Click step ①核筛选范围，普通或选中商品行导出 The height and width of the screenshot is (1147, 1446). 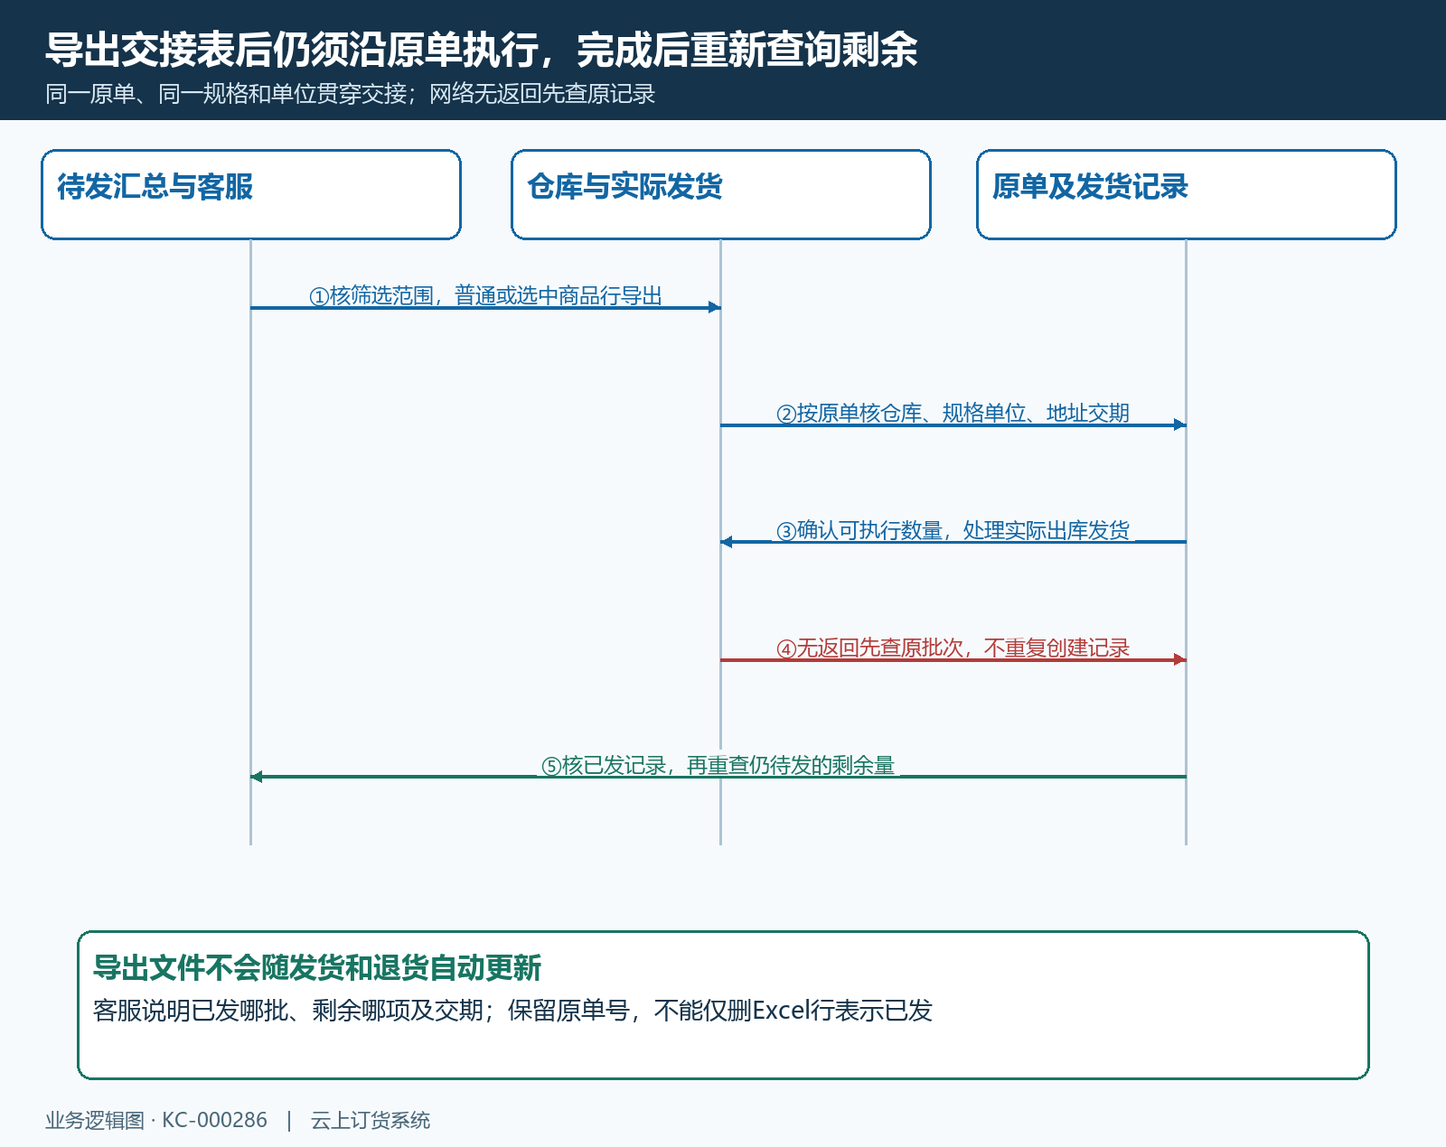(486, 295)
